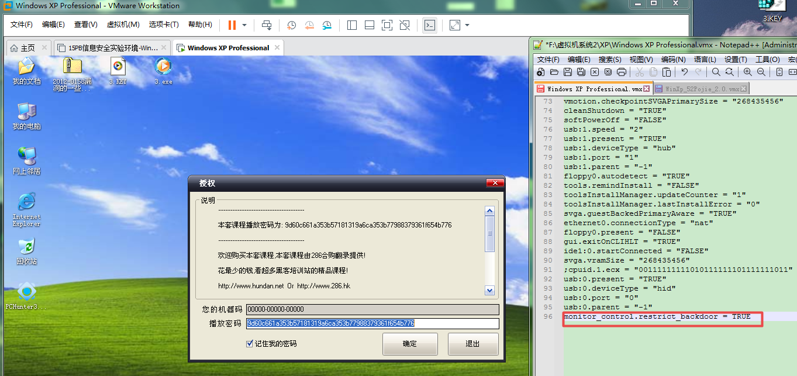Click line 96 monitor_control.restrict_backdoor text
The image size is (797, 376).
657,316
